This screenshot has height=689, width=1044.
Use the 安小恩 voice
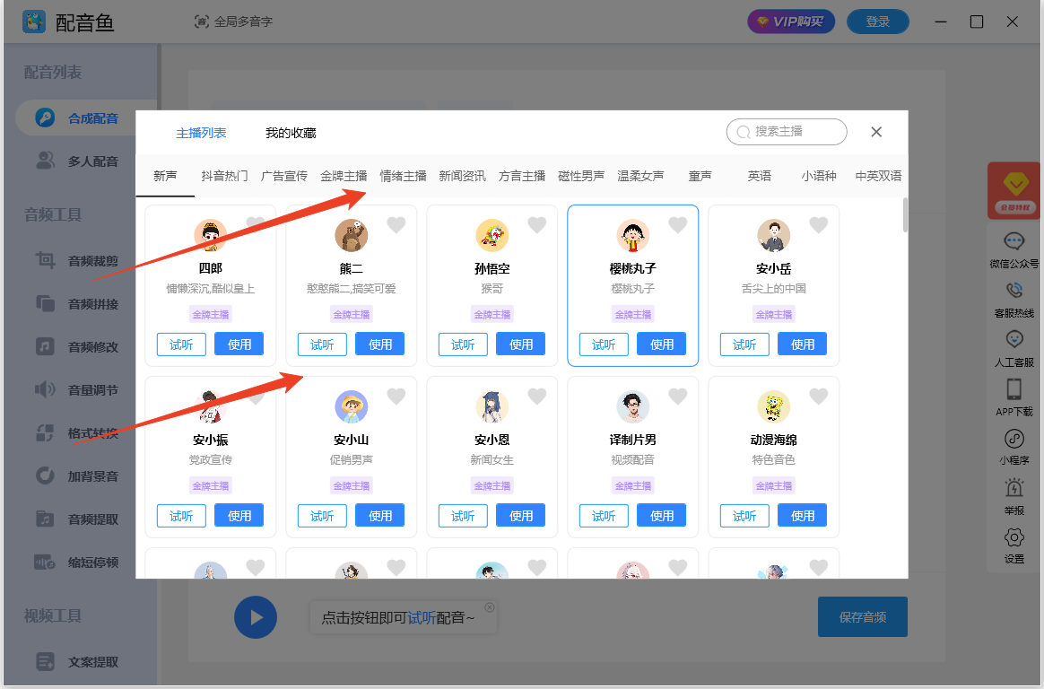click(521, 515)
